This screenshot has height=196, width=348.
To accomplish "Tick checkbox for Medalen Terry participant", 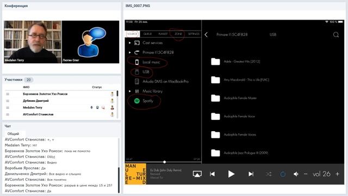I will pyautogui.click(x=8, y=108).
